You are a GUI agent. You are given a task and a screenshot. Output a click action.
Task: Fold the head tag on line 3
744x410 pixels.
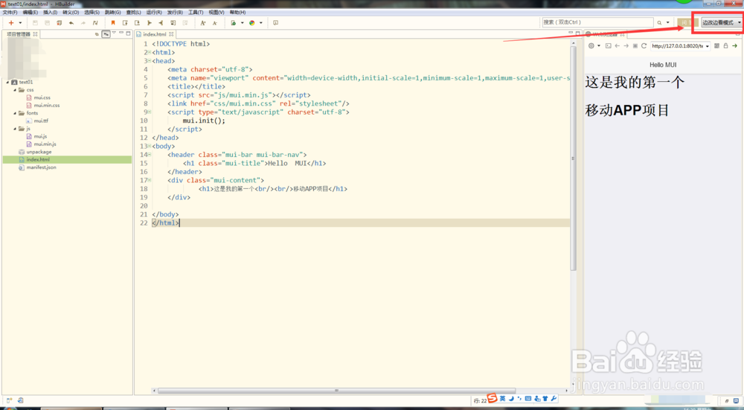[x=150, y=61]
